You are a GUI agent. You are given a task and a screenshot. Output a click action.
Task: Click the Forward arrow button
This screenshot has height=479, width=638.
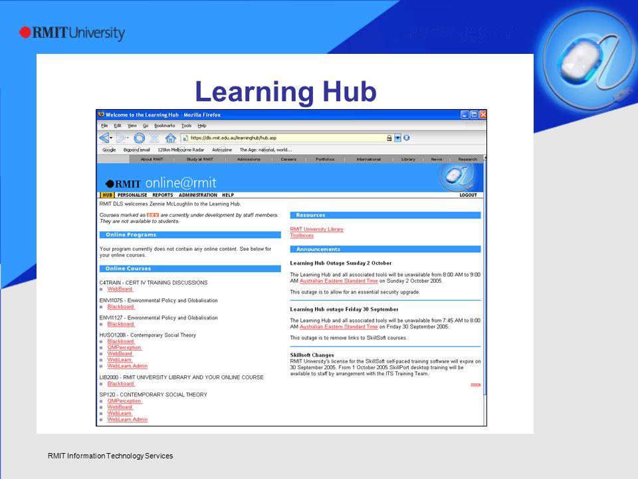(122, 138)
